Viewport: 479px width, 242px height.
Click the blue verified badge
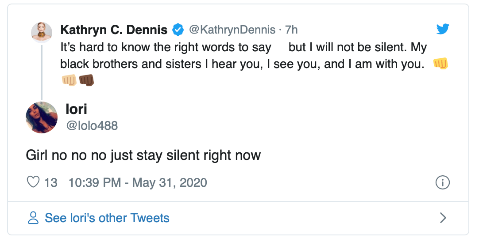pyautogui.click(x=178, y=30)
